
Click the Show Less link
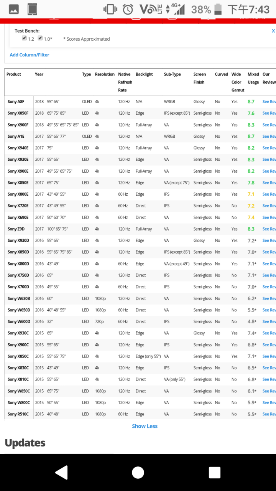pyautogui.click(x=145, y=426)
